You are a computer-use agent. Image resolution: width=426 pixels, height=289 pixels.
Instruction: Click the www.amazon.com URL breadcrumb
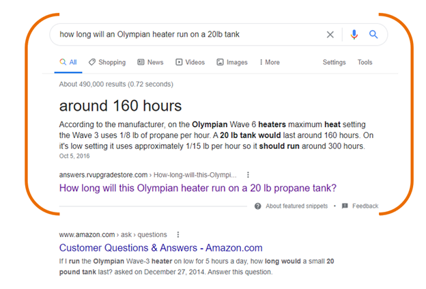click(113, 234)
